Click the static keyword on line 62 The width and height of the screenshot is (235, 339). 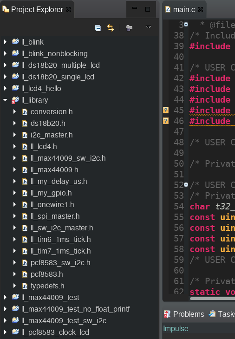(x=205, y=292)
